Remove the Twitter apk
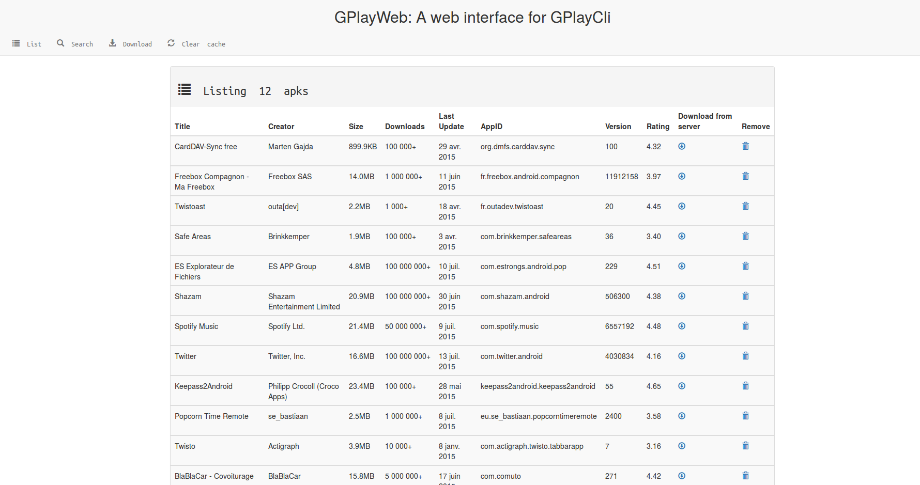Viewport: 920px width, 485px height. pyautogui.click(x=745, y=356)
